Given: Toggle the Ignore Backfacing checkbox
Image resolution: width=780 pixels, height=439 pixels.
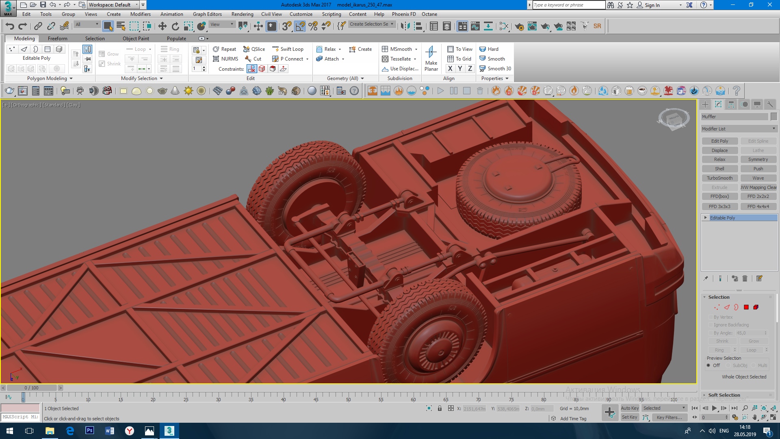Looking at the screenshot, I should coord(711,325).
